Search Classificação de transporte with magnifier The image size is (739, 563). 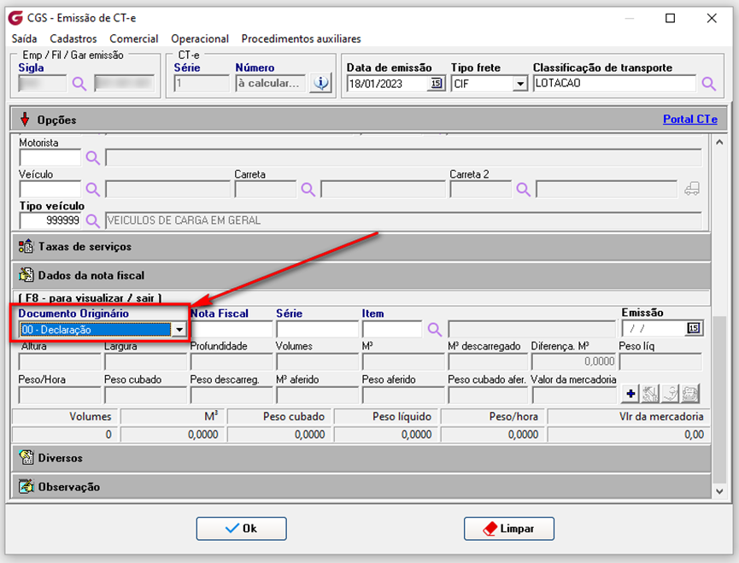point(708,84)
